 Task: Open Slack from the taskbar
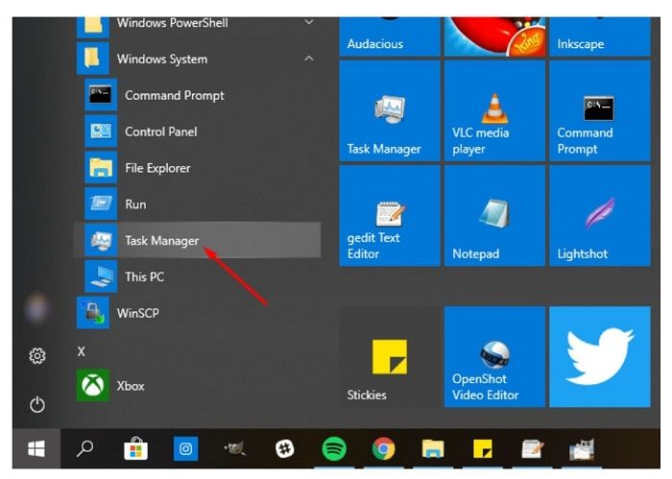tap(284, 449)
